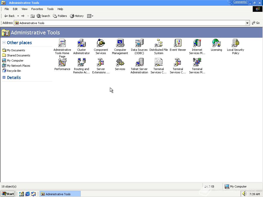Screen dimensions: 263x197
Task: Select Data Sources (ODBC) icon
Action: 139,43
